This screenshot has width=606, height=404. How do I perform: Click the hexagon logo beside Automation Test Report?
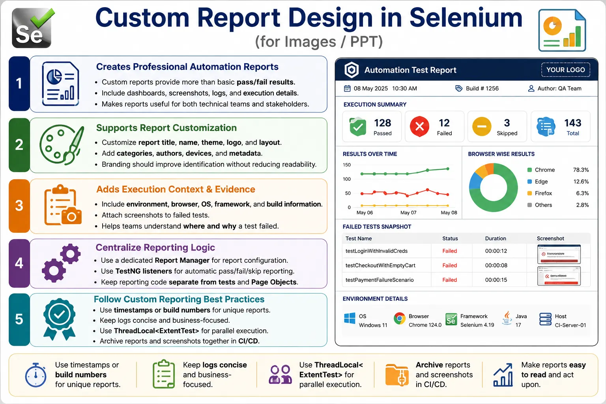click(352, 70)
